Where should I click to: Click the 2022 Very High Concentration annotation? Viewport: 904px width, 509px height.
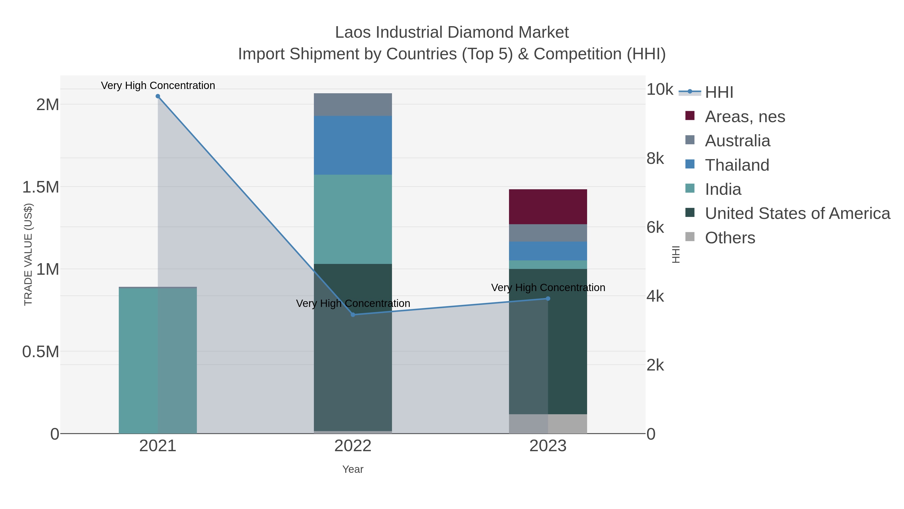[x=353, y=303]
